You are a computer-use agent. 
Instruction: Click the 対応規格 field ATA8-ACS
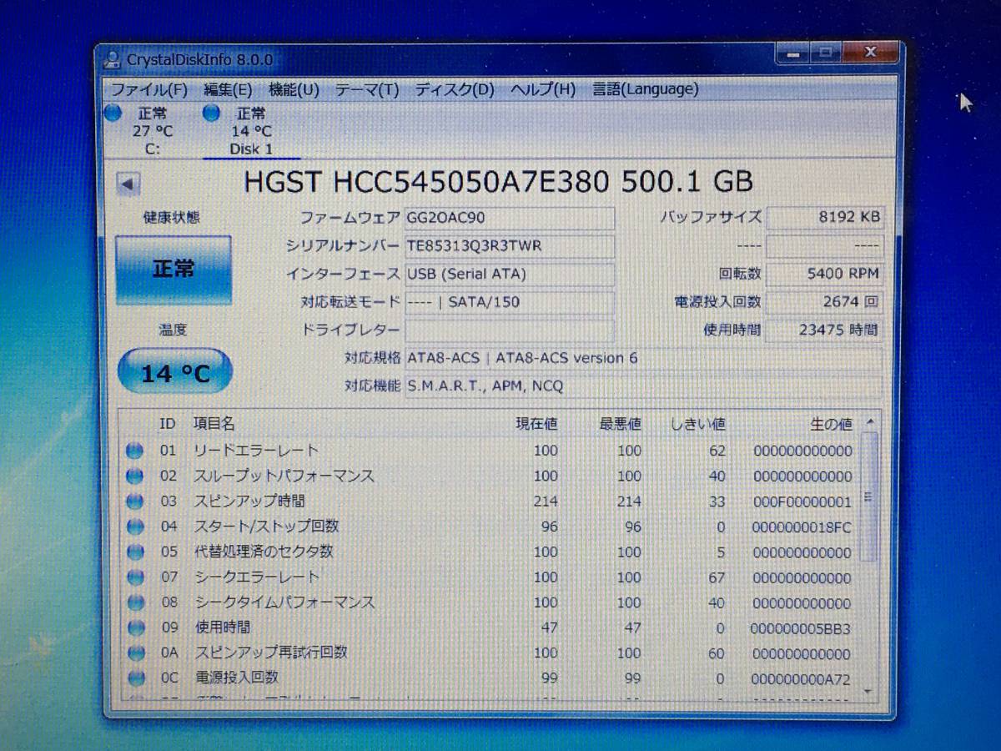(x=643, y=359)
